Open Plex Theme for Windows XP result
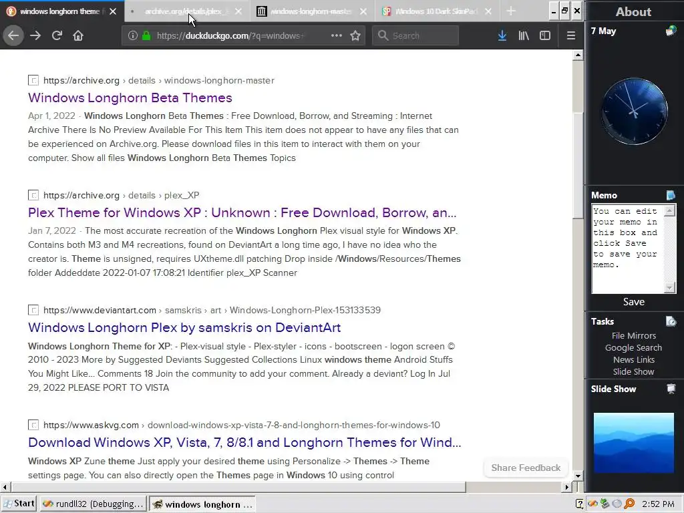Image resolution: width=684 pixels, height=513 pixels. click(x=242, y=212)
